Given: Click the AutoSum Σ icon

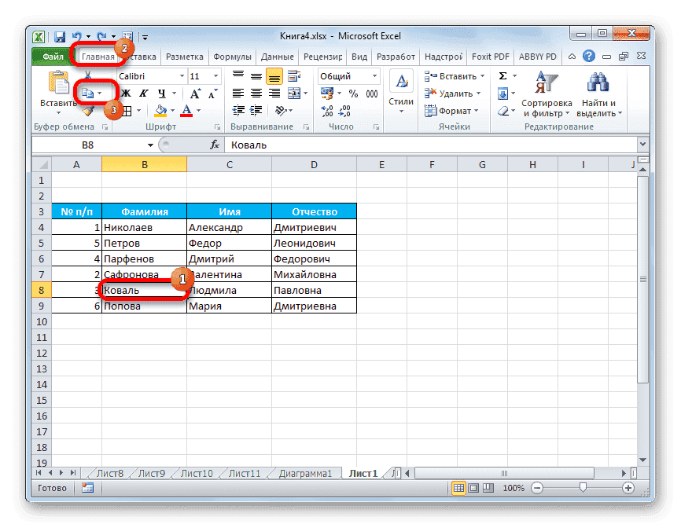Looking at the screenshot, I should click(502, 75).
